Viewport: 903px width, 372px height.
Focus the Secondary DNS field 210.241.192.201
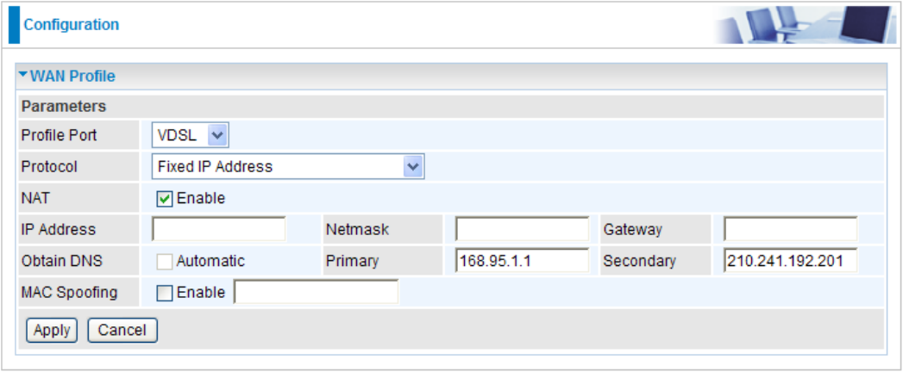pyautogui.click(x=791, y=261)
